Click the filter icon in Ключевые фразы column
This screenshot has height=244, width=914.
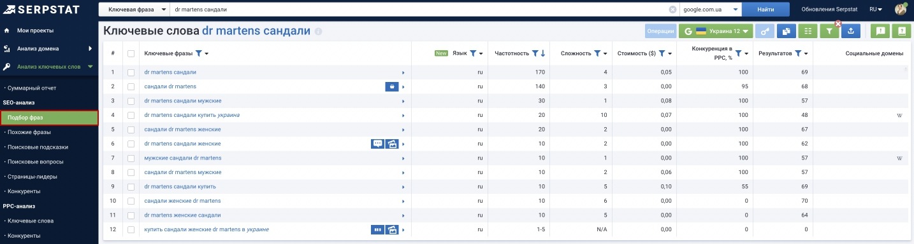pyautogui.click(x=198, y=53)
